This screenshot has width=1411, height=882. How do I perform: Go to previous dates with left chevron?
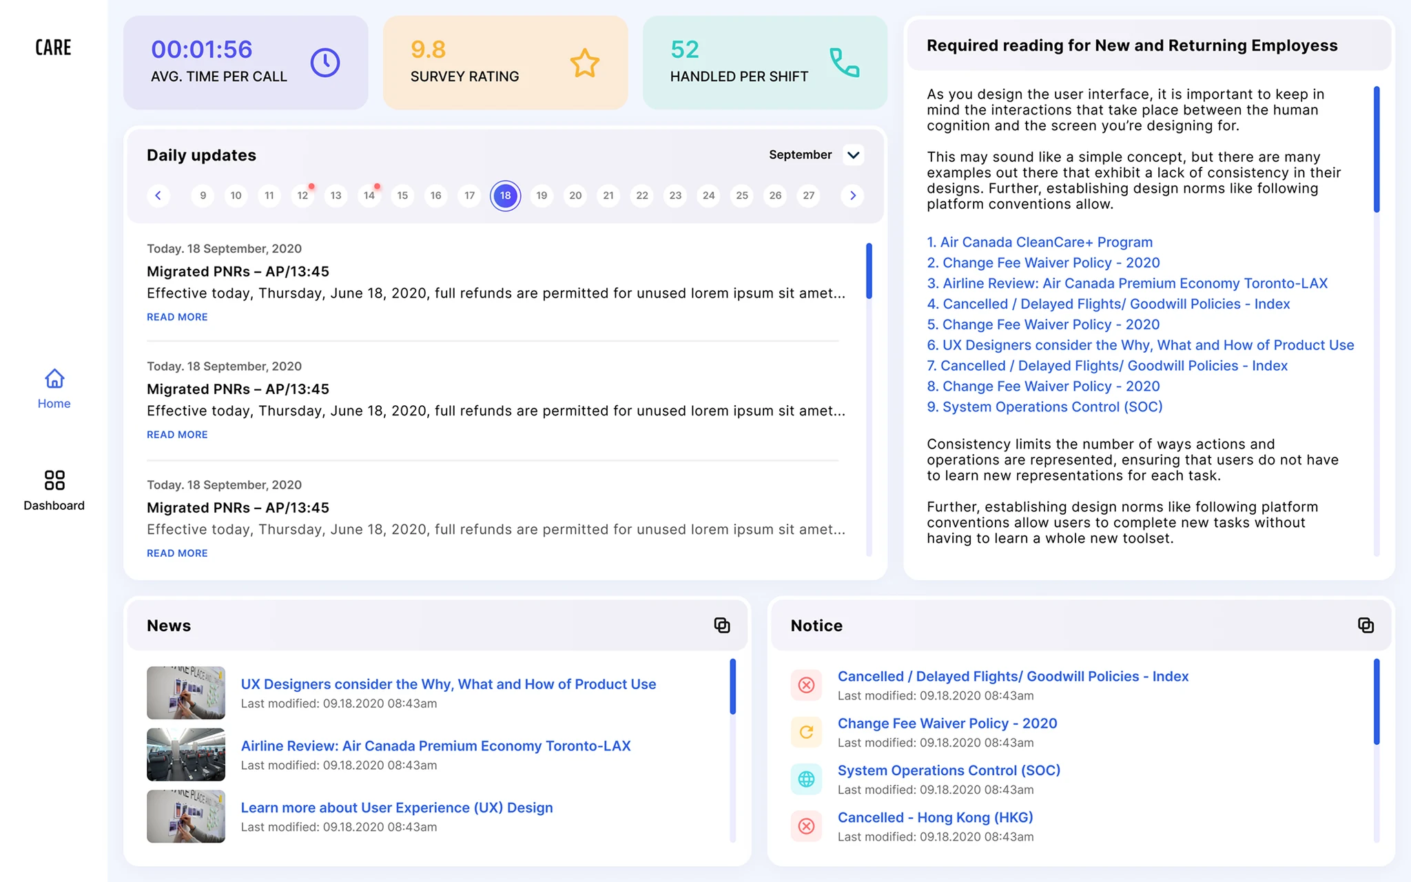(x=158, y=196)
